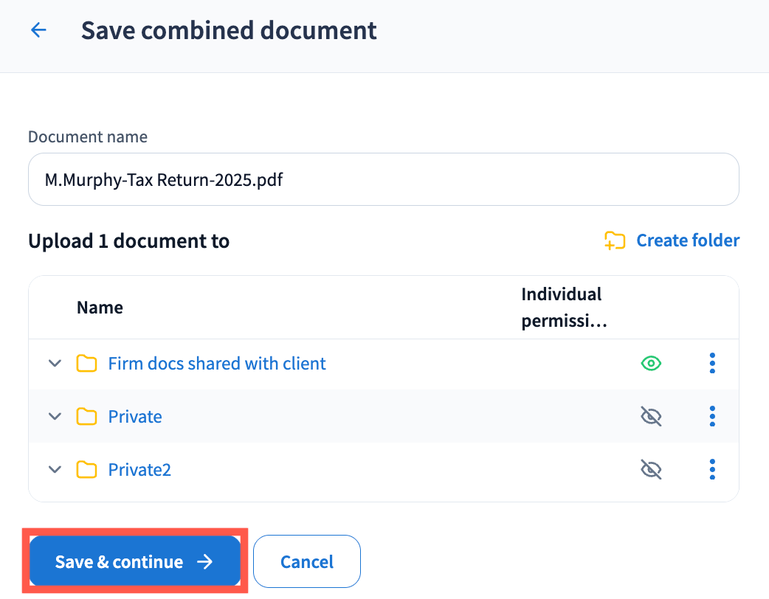769x599 pixels.
Task: Open the three-dot menu for the Private2 folder
Action: (x=711, y=470)
